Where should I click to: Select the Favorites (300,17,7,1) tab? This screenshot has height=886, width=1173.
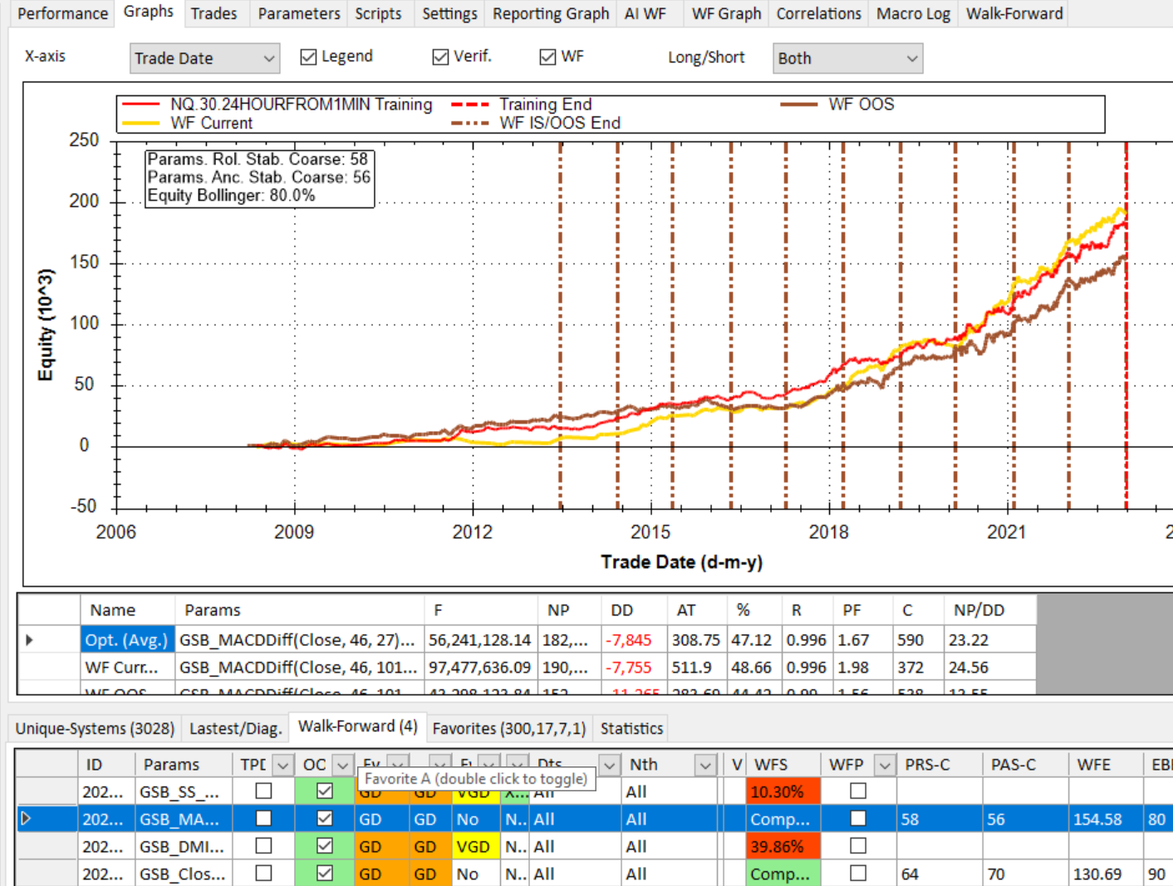(x=508, y=728)
